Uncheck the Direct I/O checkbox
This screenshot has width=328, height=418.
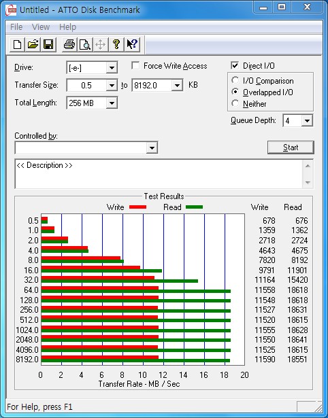(x=235, y=65)
